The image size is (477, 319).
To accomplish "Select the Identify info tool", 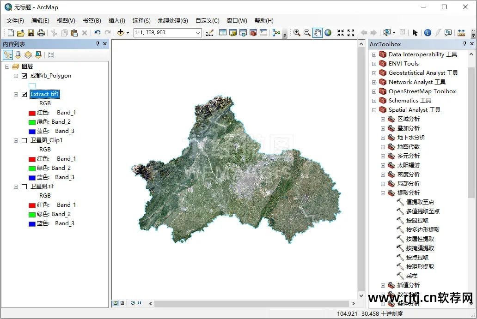I will click(428, 33).
